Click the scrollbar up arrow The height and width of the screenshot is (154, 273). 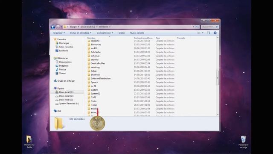[218, 38]
